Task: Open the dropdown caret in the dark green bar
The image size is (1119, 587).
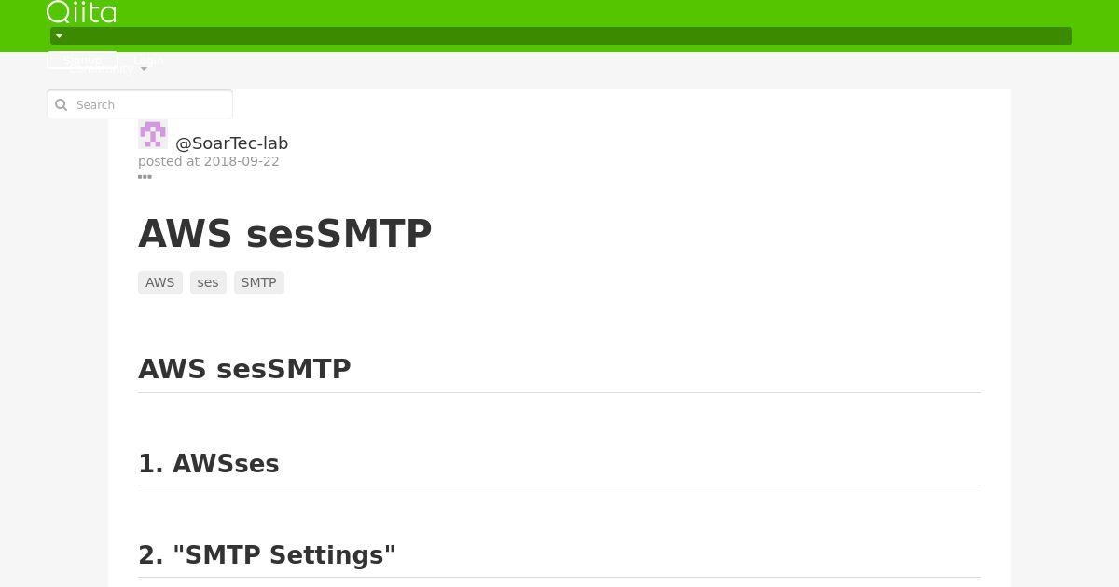Action: pos(59,36)
